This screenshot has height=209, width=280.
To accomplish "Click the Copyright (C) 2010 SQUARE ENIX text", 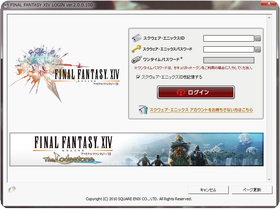I will click(139, 199).
